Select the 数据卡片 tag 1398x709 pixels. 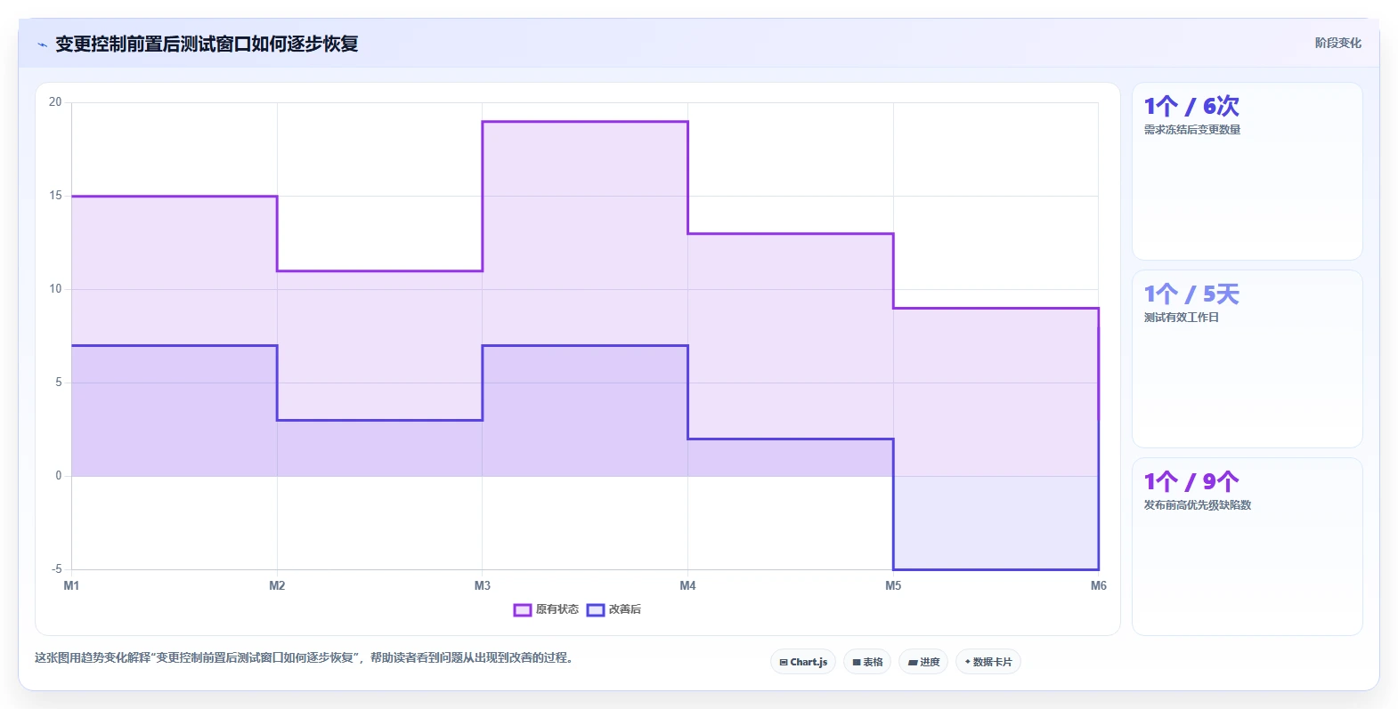[988, 662]
